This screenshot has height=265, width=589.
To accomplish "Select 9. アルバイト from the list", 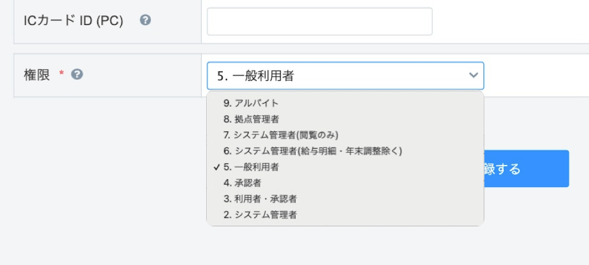I will pos(345,103).
